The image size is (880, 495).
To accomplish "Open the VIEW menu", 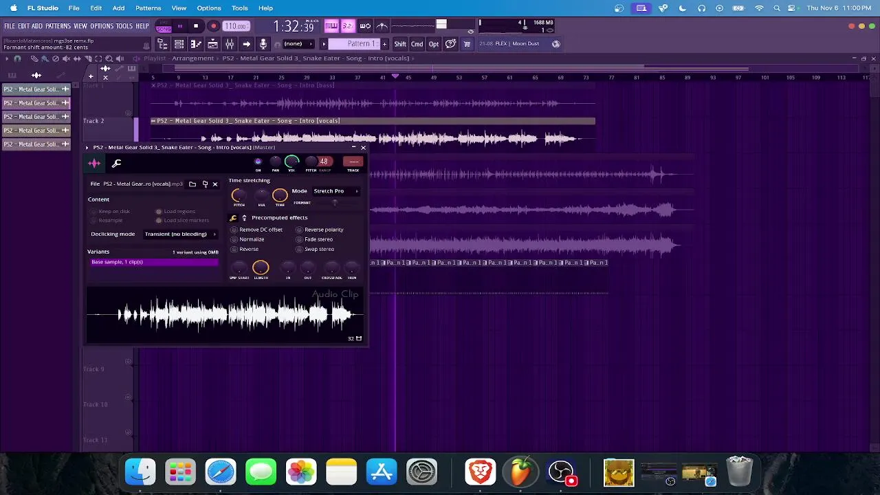I will tap(80, 26).
